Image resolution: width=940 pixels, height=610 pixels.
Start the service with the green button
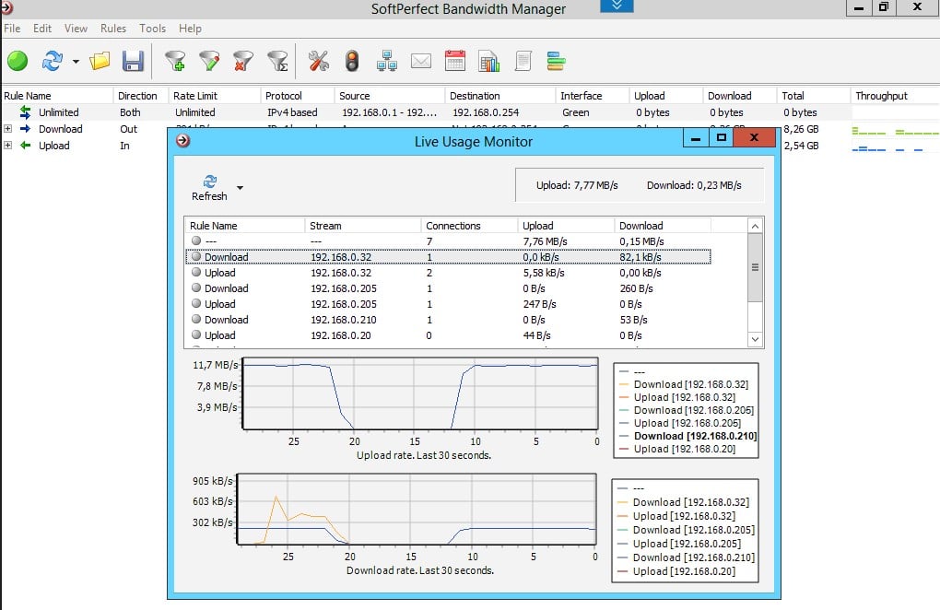coord(18,60)
